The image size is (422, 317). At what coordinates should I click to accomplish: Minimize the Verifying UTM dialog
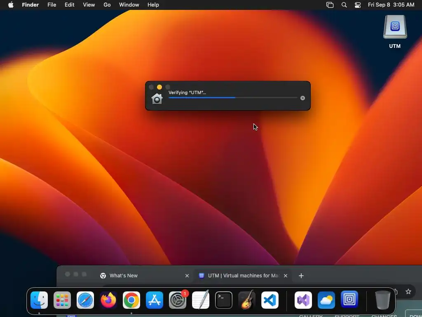tap(159, 87)
